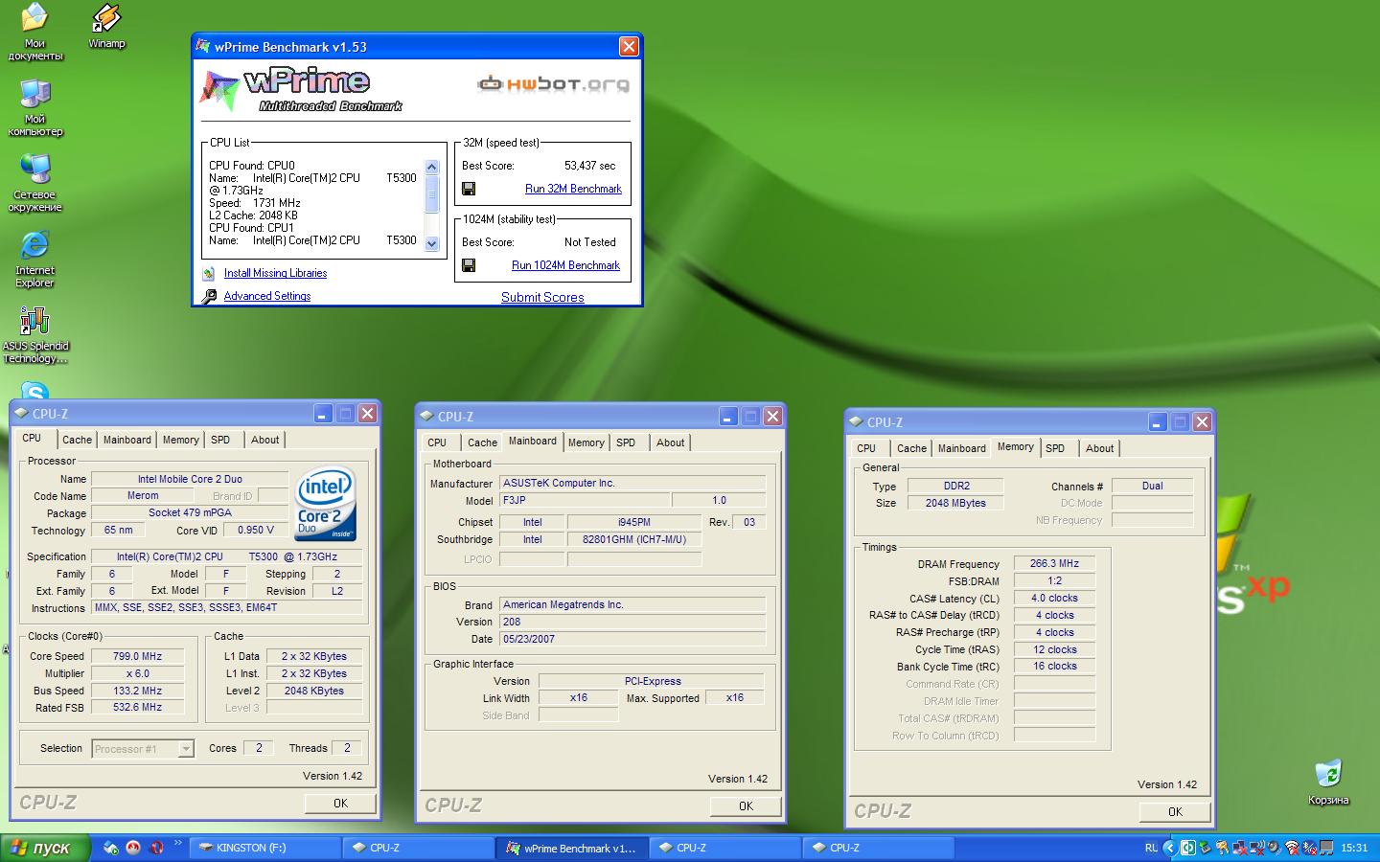The width and height of the screenshot is (1380, 862).
Task: Click the Chipset value i945PM
Action: click(x=634, y=522)
